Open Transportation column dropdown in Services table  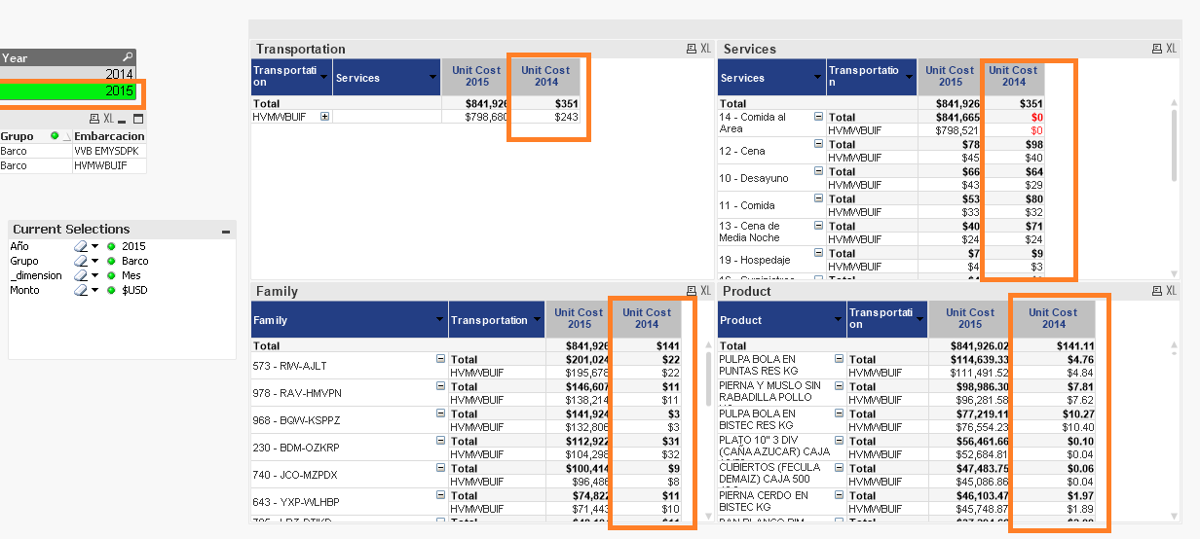(x=910, y=77)
